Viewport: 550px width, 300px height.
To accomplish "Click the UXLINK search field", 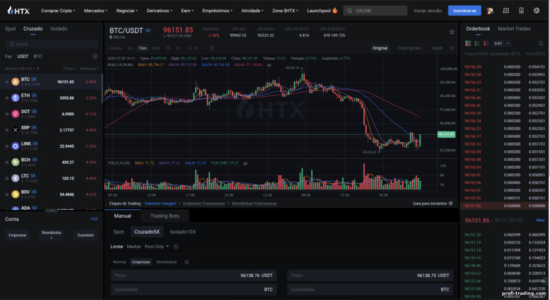I will (375, 10).
